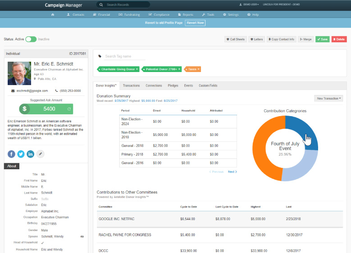The height and width of the screenshot is (253, 351).
Task: Open the New Transaction dropdown
Action: click(328, 98)
